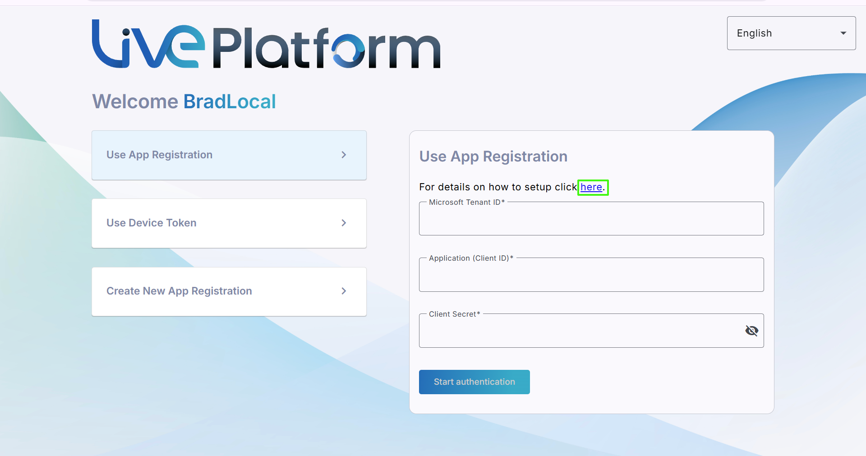Toggle Client Secret visibility eye icon
Viewport: 866px width, 456px height.
point(751,331)
